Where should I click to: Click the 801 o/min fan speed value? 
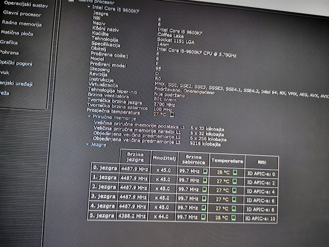(x=165, y=99)
